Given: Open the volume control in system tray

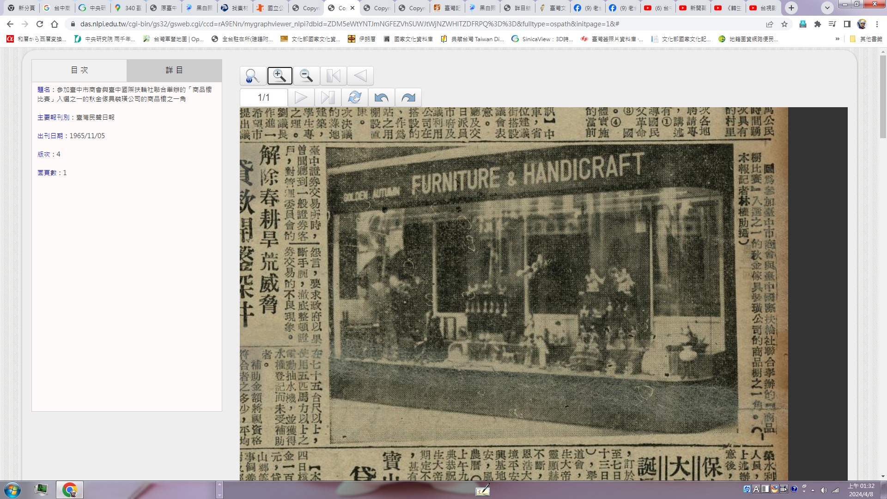Looking at the screenshot, I should [x=824, y=490].
